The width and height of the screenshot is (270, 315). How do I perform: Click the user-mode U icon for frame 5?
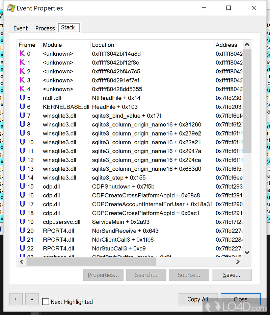[x=22, y=98]
